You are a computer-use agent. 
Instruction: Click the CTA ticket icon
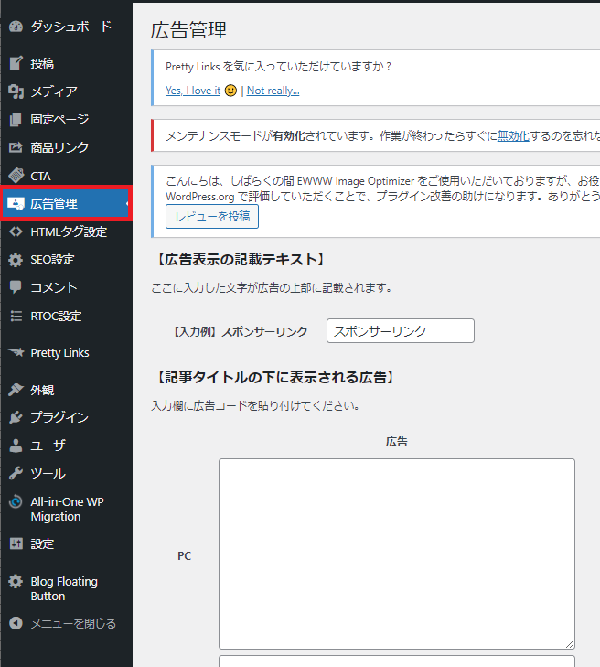[x=16, y=176]
